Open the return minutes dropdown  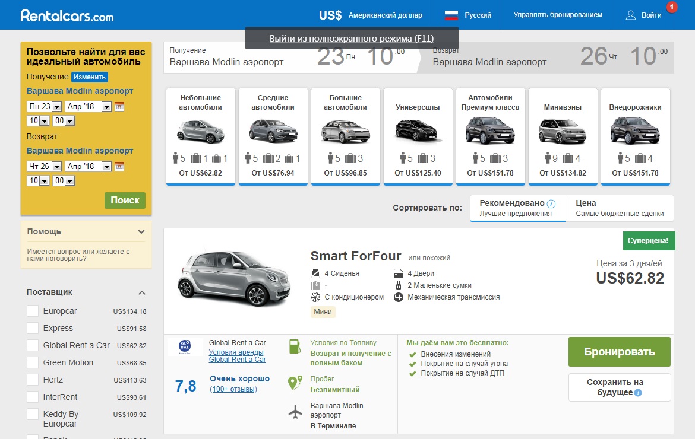click(x=63, y=180)
